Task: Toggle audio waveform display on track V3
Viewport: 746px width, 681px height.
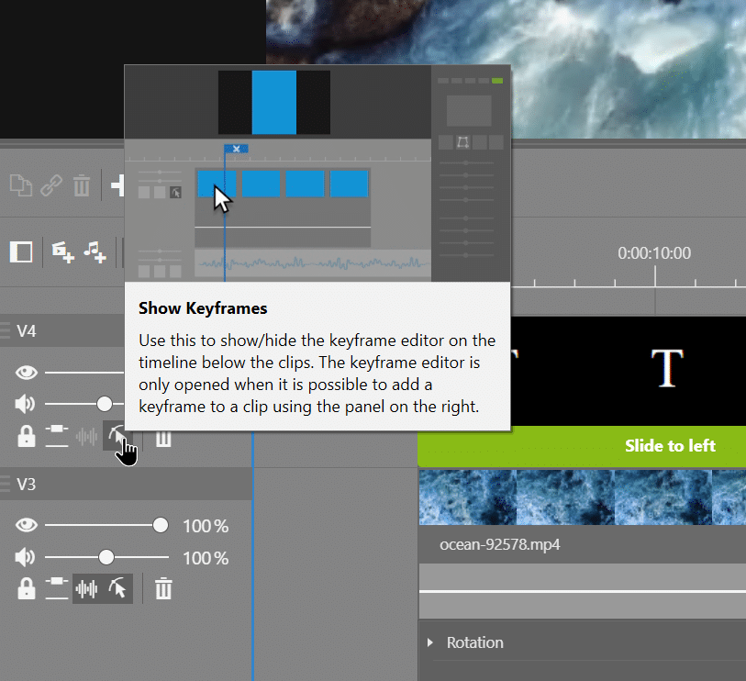Action: pyautogui.click(x=87, y=589)
